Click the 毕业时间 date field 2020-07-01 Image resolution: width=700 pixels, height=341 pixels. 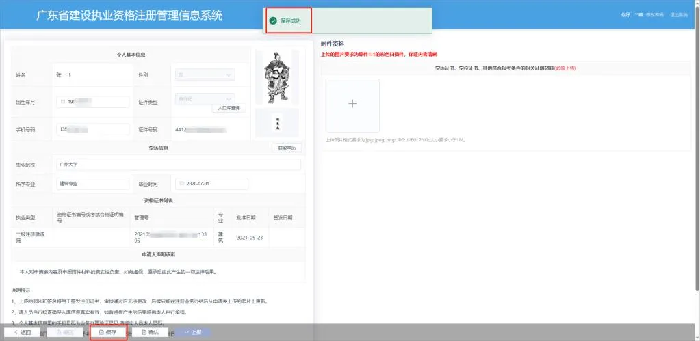pyautogui.click(x=211, y=184)
